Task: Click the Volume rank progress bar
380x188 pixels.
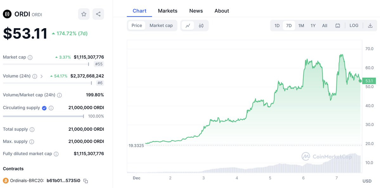Action: tap(47, 83)
